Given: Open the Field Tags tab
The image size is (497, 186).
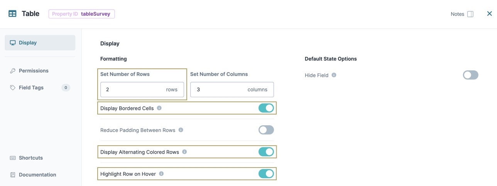Looking at the screenshot, I should click(40, 88).
